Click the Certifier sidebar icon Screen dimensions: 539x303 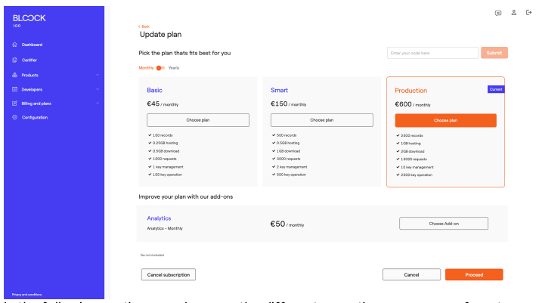coord(15,60)
